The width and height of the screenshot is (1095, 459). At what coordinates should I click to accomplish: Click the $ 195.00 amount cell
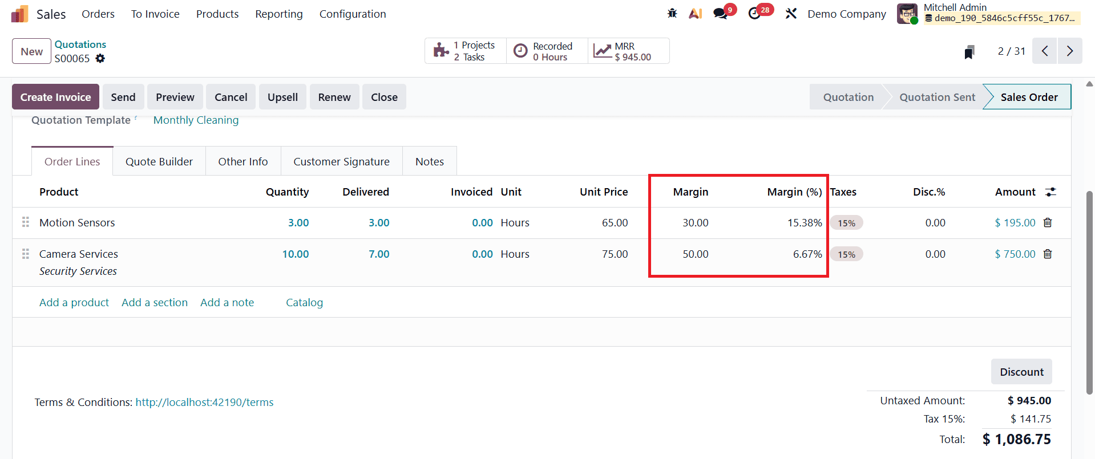coord(1015,222)
